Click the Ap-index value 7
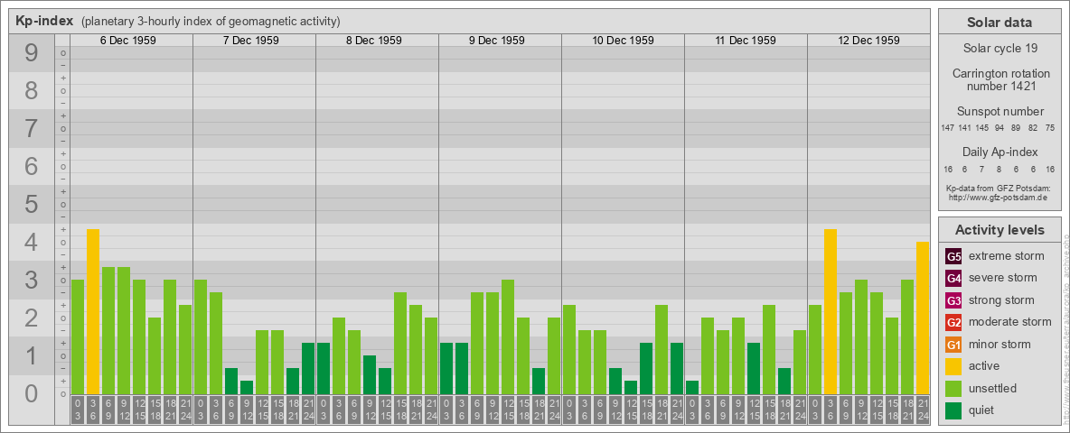This screenshot has height=433, width=1070. [982, 169]
